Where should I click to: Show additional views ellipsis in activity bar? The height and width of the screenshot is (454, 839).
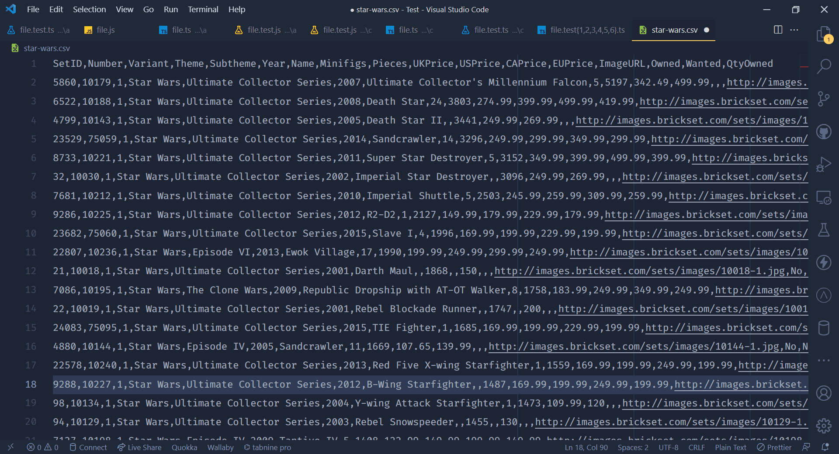[824, 361]
